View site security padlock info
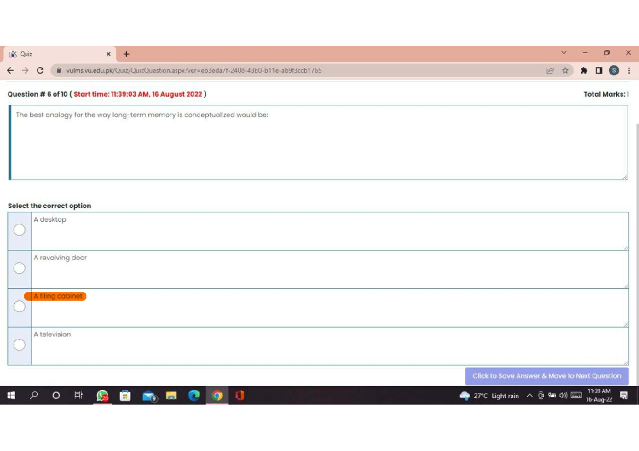This screenshot has width=639, height=451. [x=59, y=70]
